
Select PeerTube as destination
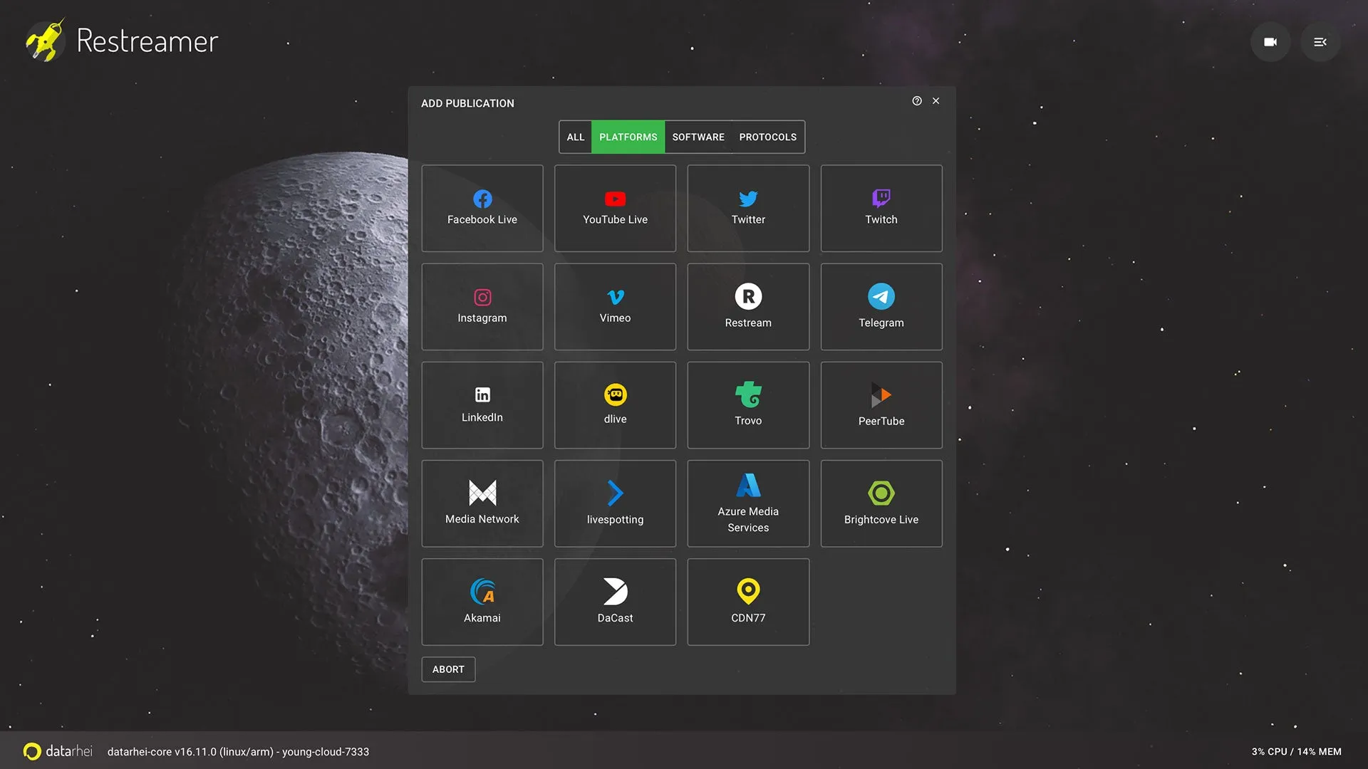881,404
